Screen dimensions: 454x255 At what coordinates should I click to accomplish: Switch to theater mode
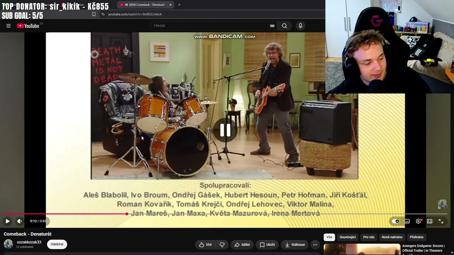pyautogui.click(x=430, y=221)
